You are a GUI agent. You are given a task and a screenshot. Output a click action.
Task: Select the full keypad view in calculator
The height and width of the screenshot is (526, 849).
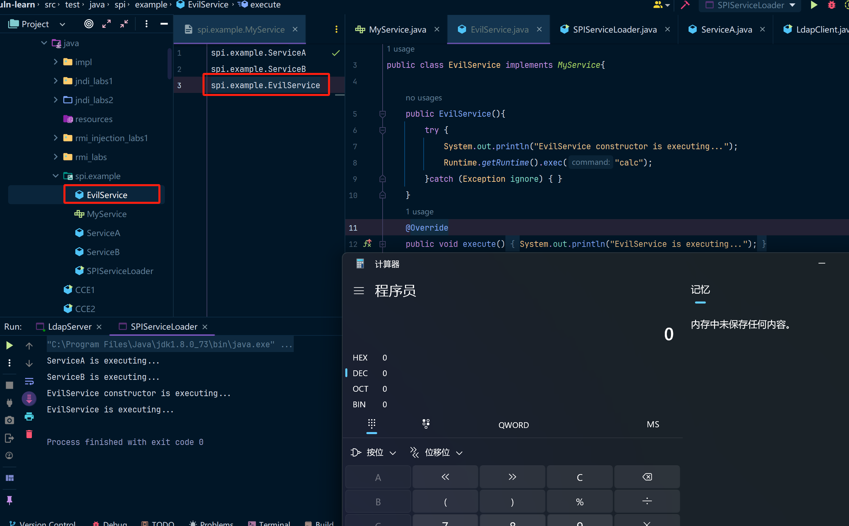click(372, 424)
